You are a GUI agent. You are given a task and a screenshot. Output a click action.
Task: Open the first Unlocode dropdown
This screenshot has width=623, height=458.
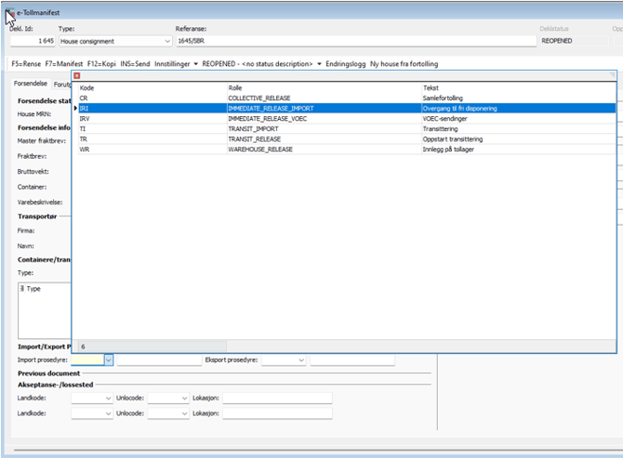click(x=184, y=398)
